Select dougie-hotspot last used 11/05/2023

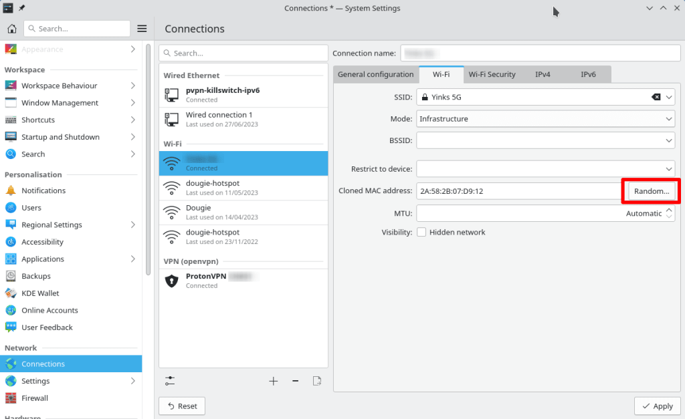(243, 188)
